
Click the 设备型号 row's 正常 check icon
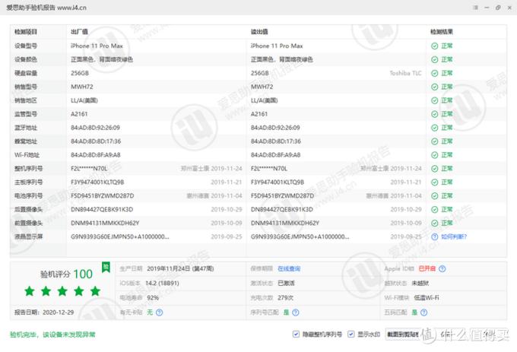click(x=435, y=46)
